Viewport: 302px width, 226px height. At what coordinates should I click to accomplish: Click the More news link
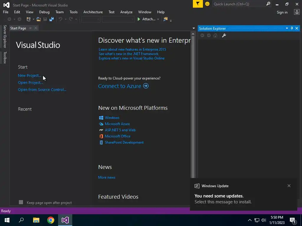(x=107, y=177)
